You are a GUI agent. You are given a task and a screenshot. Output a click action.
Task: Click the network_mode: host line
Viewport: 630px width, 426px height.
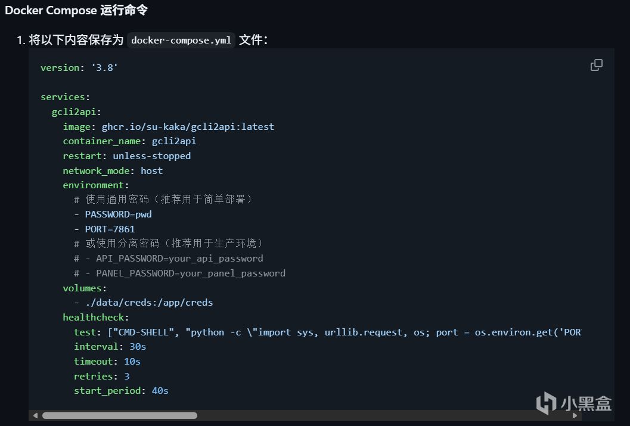(x=113, y=170)
